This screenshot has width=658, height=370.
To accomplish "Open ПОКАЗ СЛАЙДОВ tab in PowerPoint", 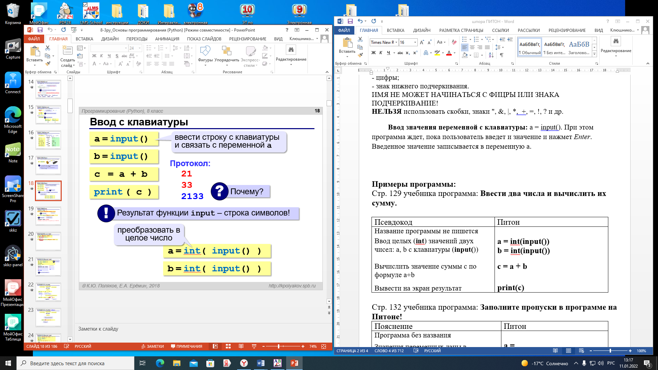I will [204, 39].
